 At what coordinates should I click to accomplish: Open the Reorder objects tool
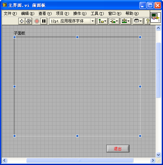138,21
